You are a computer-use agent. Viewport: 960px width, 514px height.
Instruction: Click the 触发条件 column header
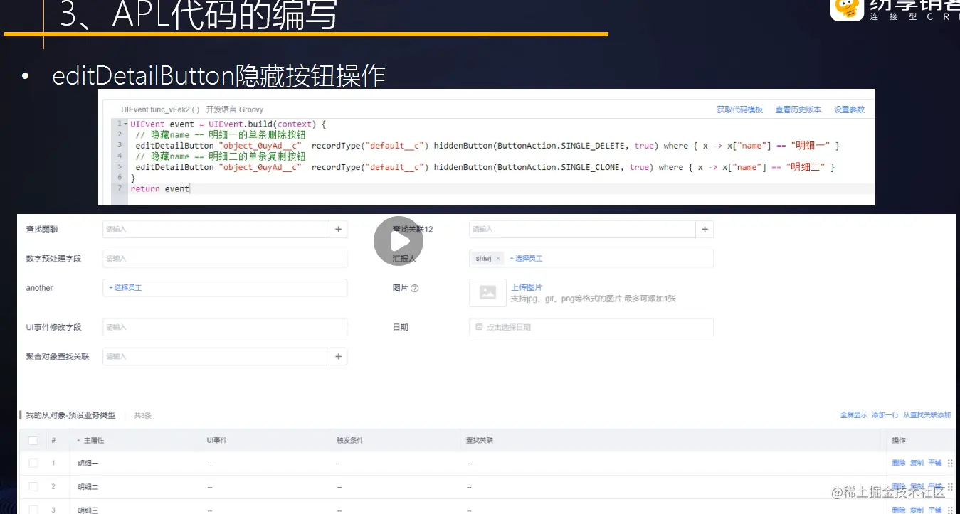click(x=349, y=441)
